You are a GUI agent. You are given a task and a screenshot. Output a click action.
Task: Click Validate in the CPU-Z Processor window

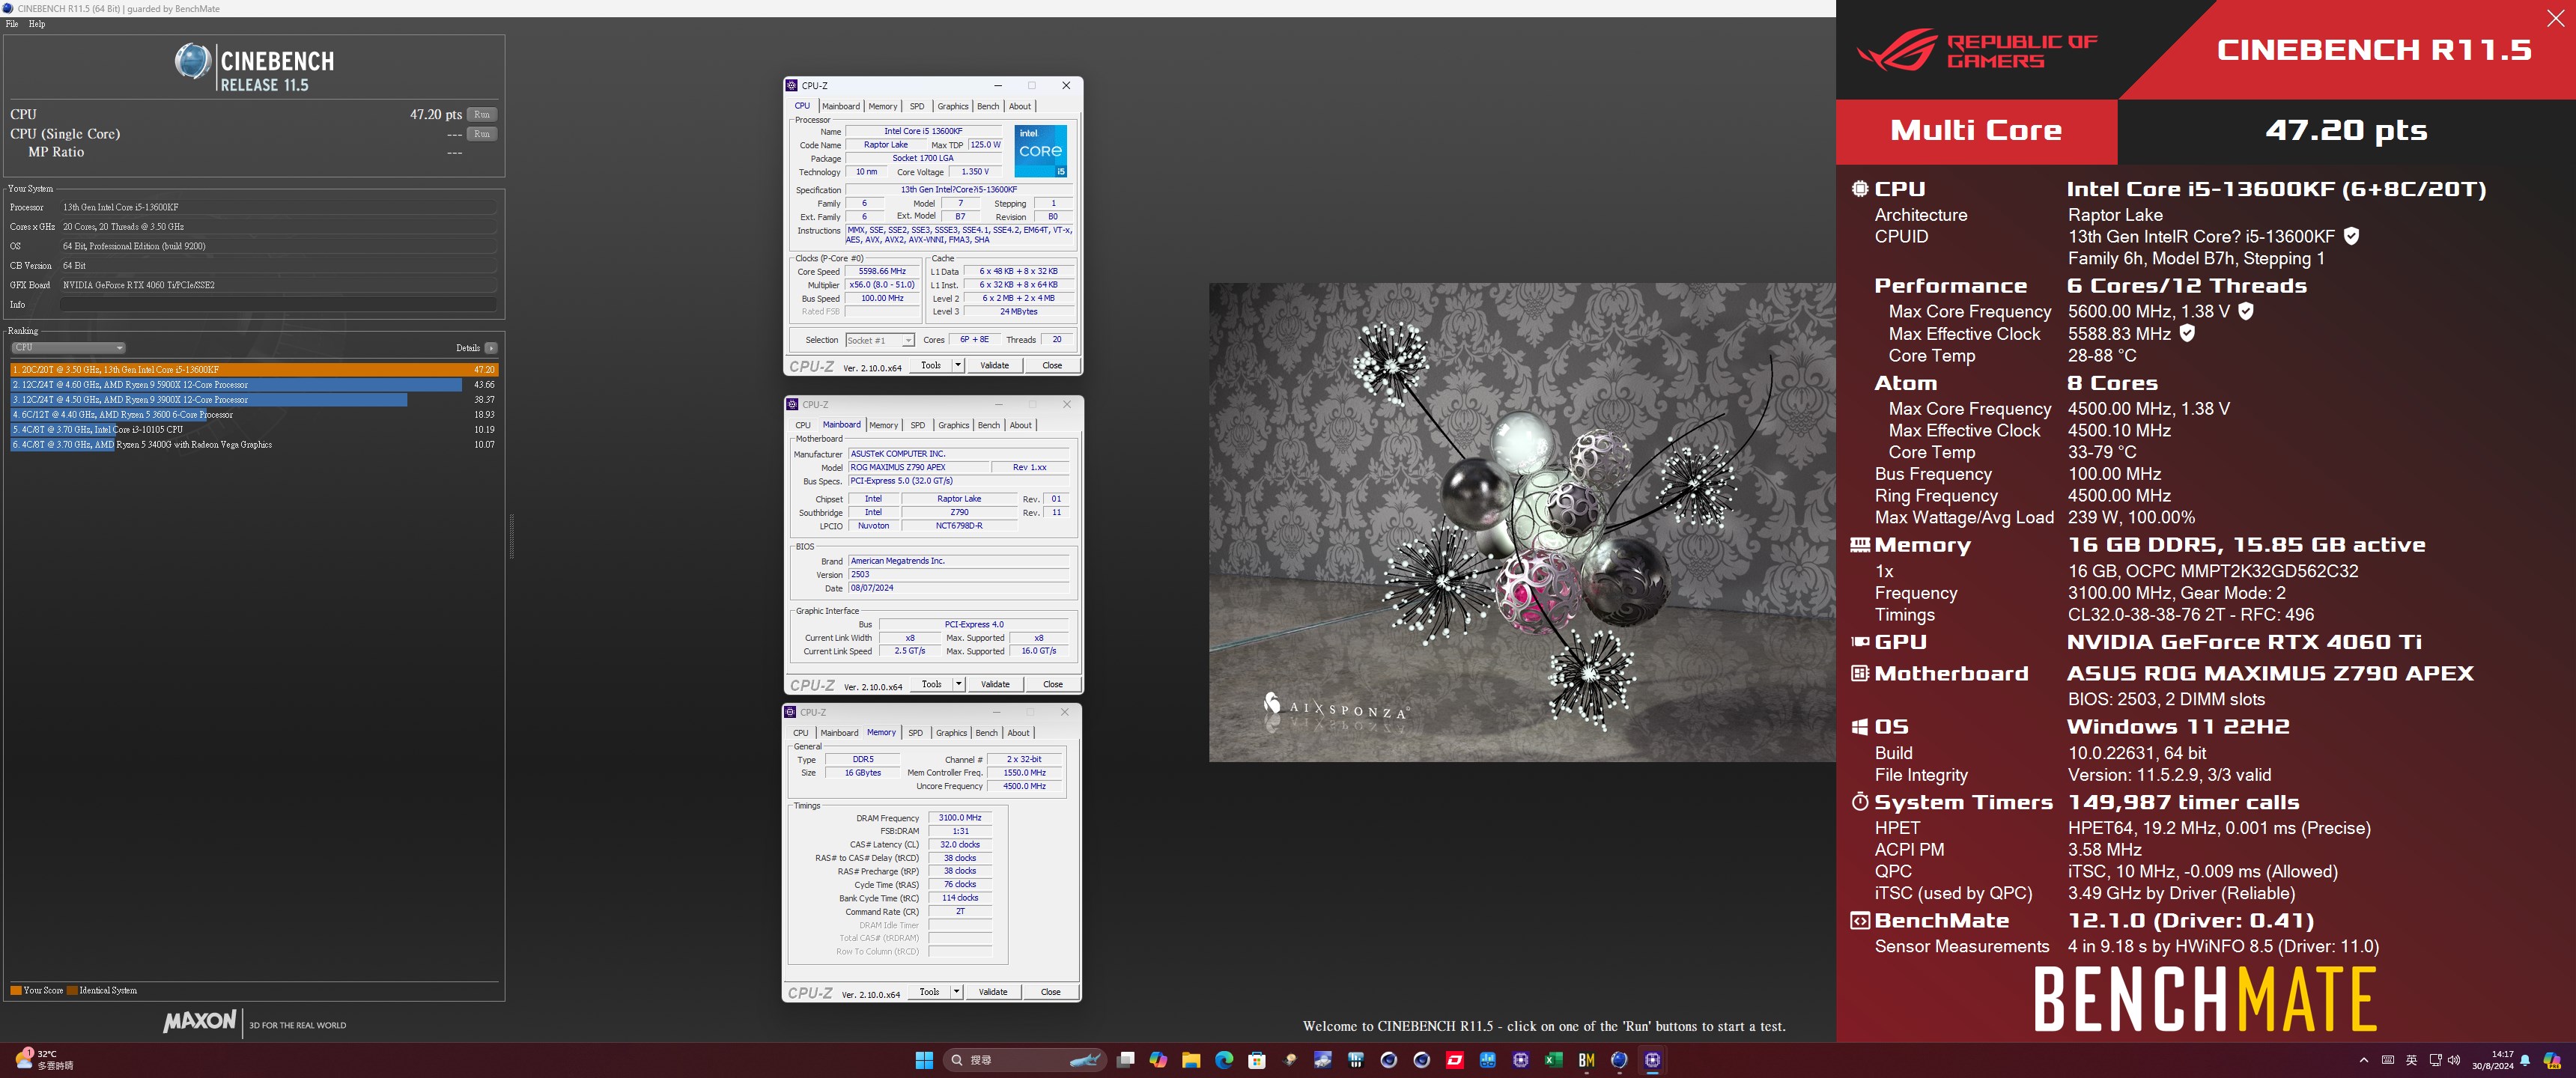click(x=994, y=365)
